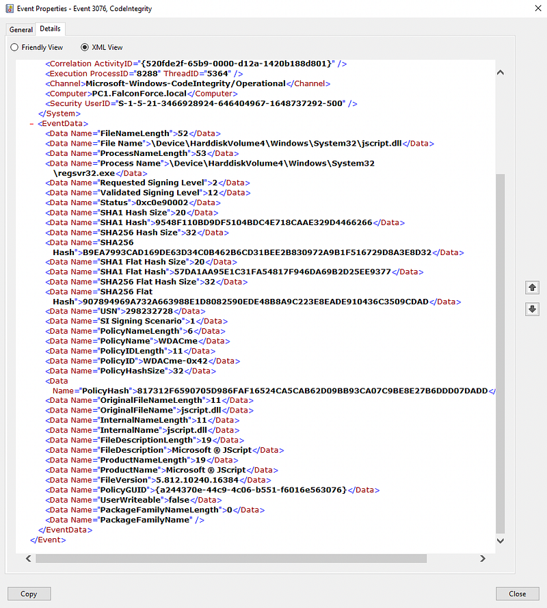Click the PolicyID WDACme-0x42 line
This screenshot has width=547, height=608.
point(143,361)
